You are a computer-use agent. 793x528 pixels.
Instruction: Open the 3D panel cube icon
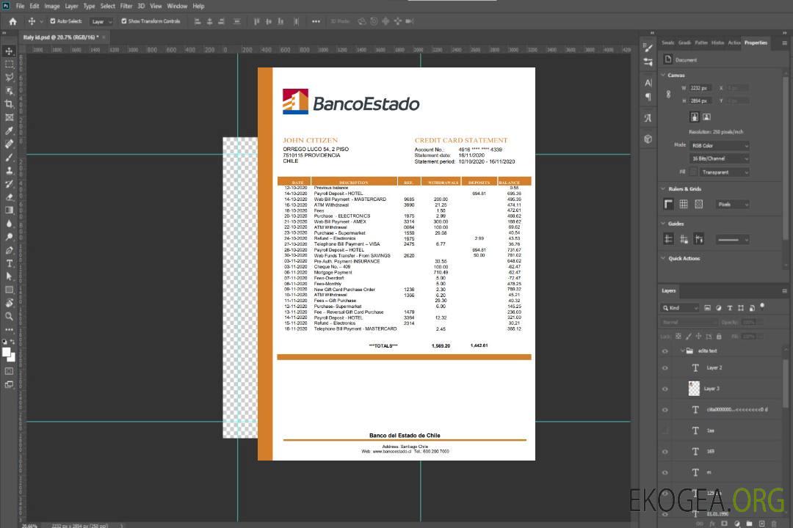(x=648, y=139)
